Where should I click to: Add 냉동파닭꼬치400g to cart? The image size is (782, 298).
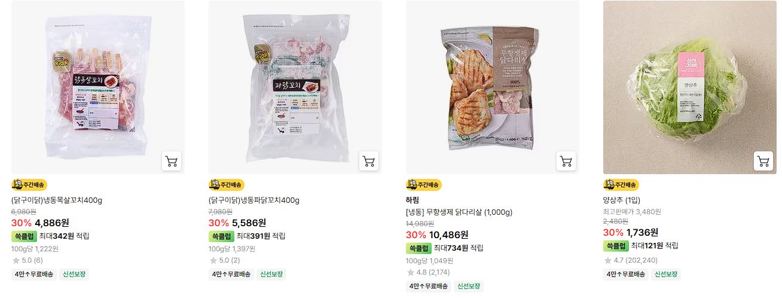click(x=368, y=161)
